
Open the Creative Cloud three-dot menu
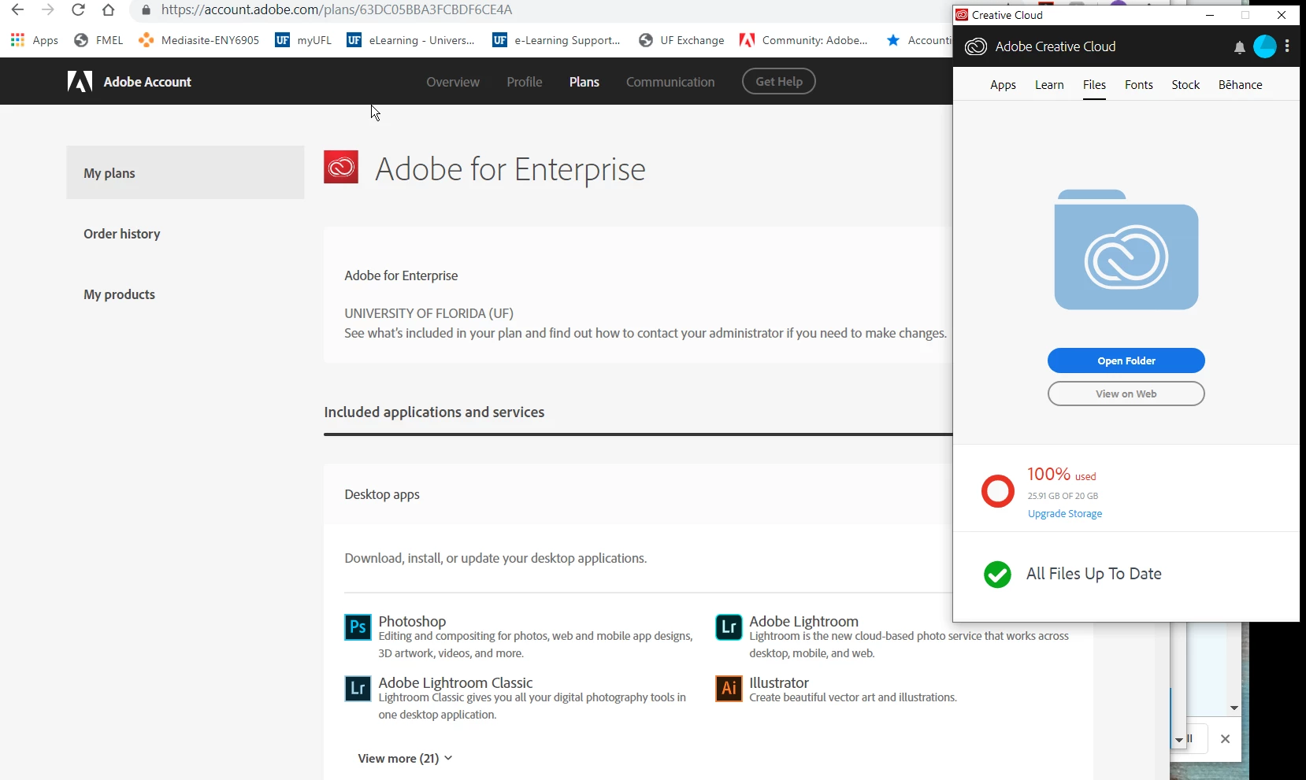[x=1287, y=46]
